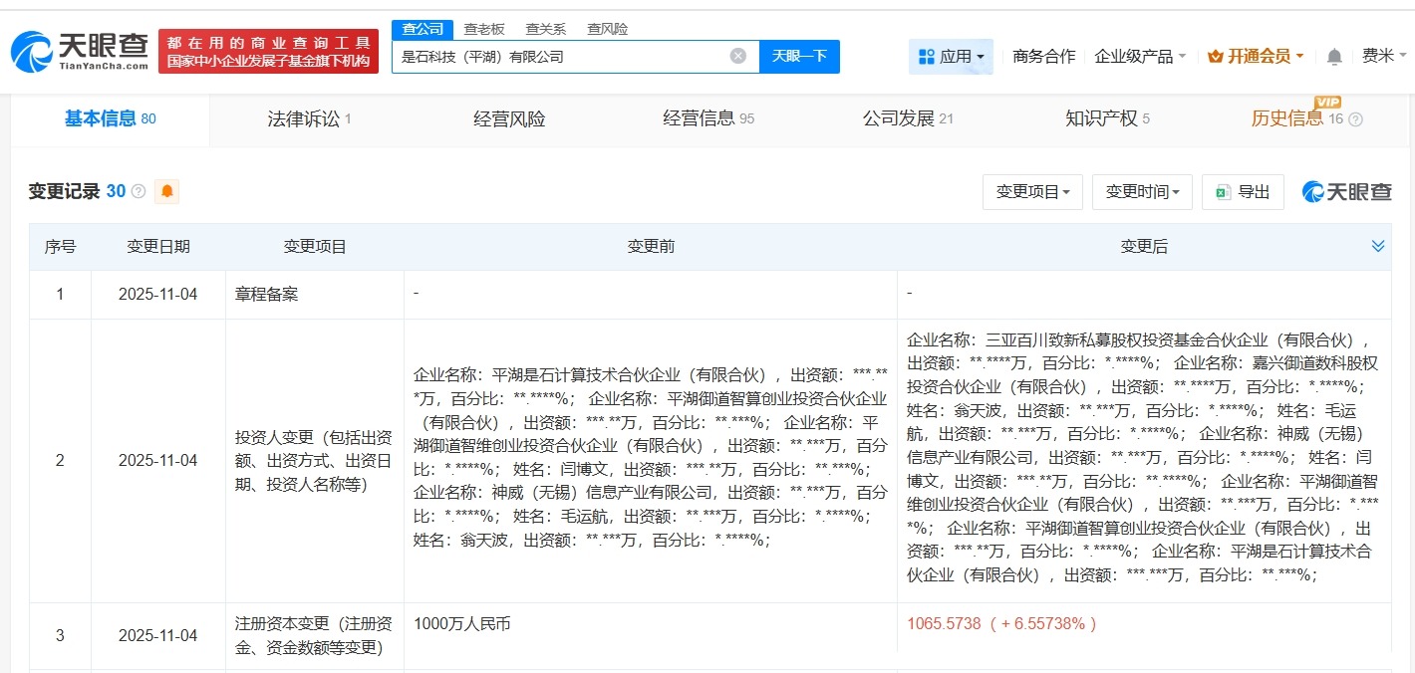
Task: Open the 变更项目 filter dropdown
Action: [1032, 192]
